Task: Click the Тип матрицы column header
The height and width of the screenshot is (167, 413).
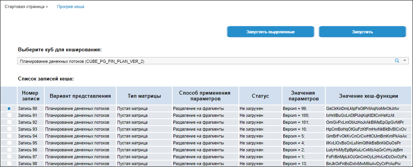Action: coord(144,96)
